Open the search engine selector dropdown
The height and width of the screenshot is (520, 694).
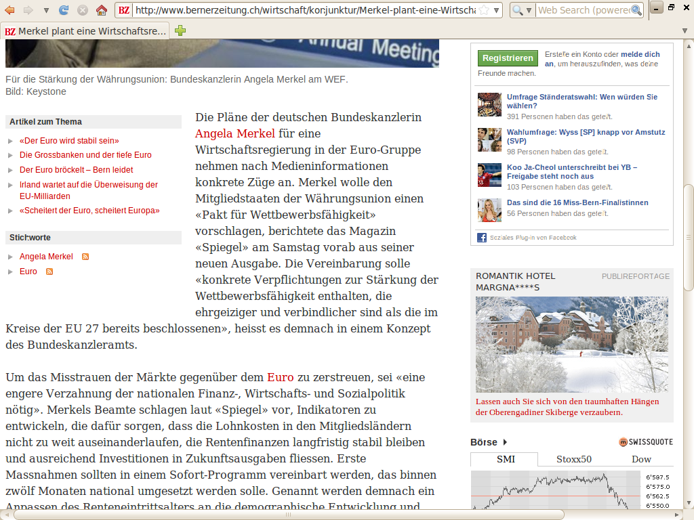522,9
